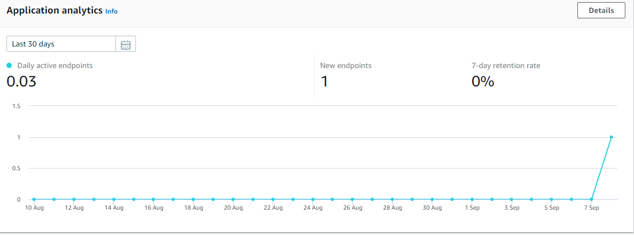This screenshot has height=235, width=634.
Task: Click the chart data point for 18 Aug
Action: 193,199
